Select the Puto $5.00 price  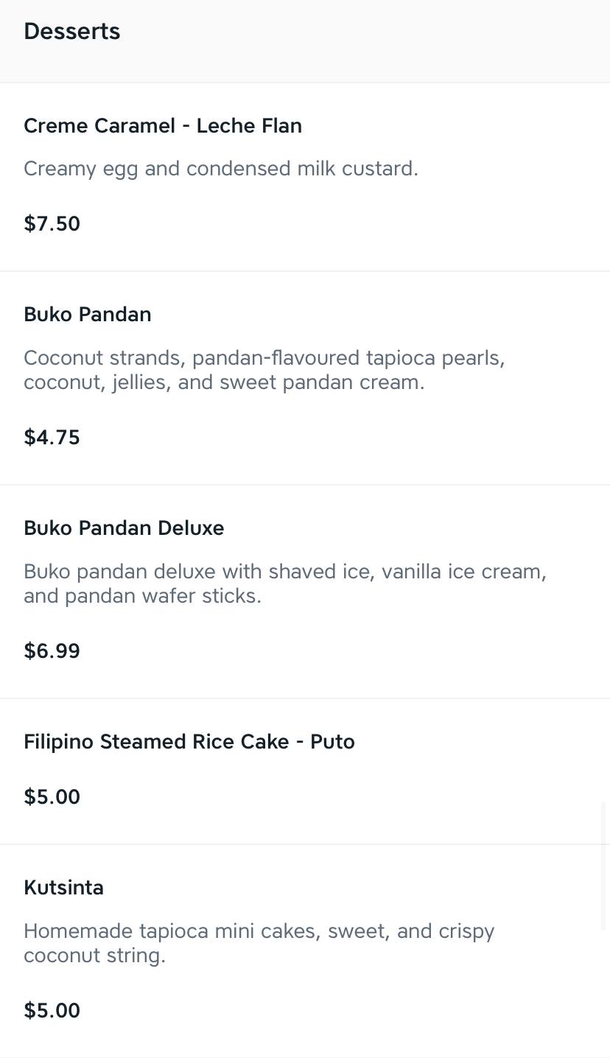click(52, 797)
